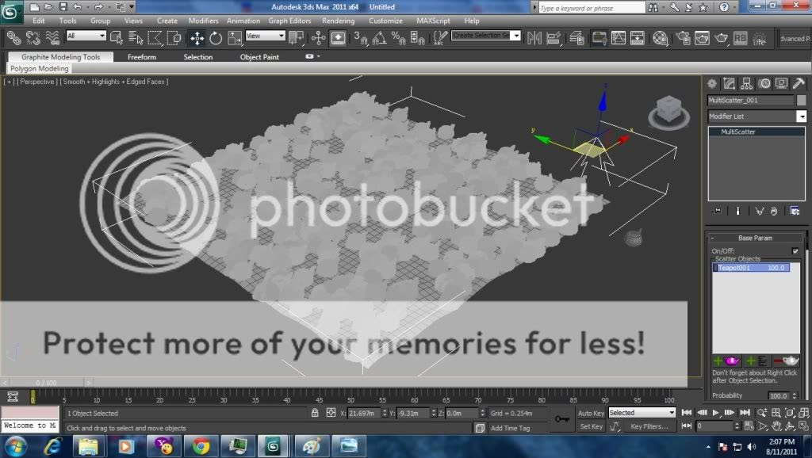Open the Graph Editors menu
812x458 pixels.
tap(289, 21)
